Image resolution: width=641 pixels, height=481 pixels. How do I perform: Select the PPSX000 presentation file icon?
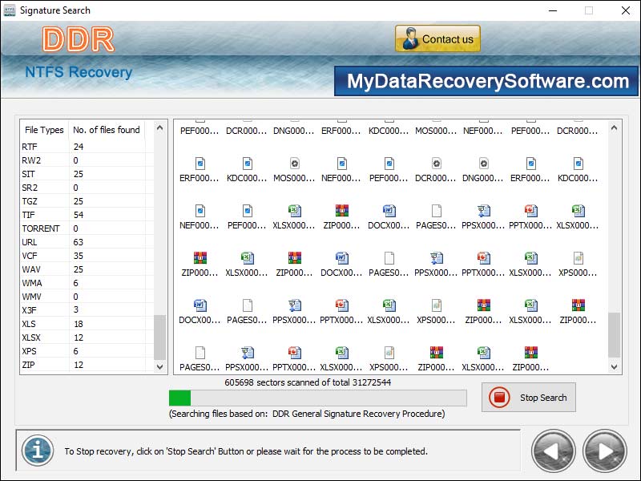484,210
